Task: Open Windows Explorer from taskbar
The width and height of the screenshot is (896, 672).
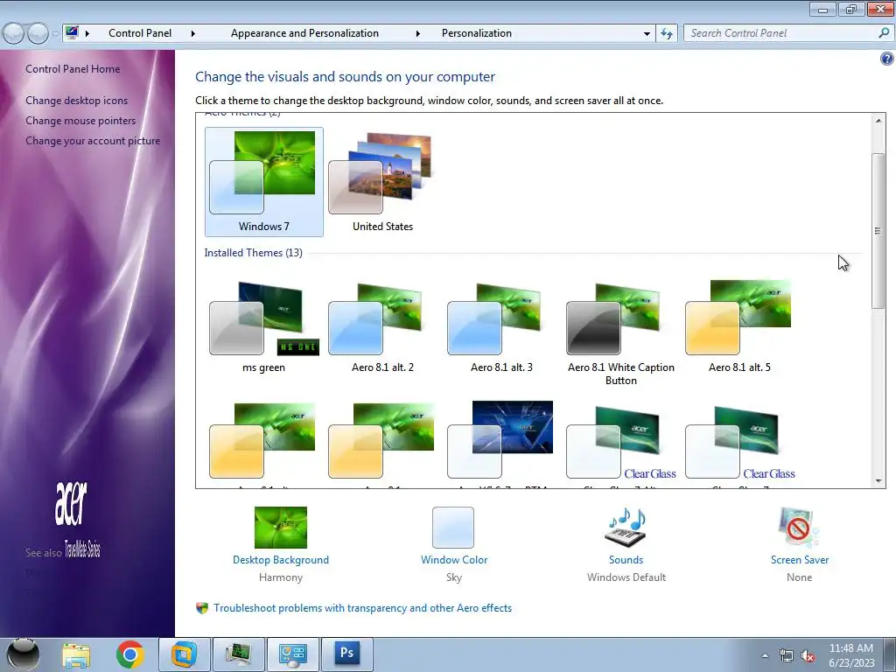Action: (76, 654)
